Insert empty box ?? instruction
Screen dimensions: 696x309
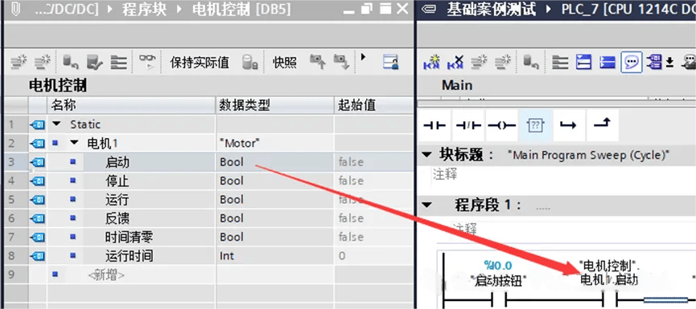pos(535,126)
